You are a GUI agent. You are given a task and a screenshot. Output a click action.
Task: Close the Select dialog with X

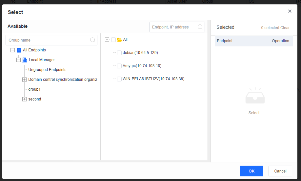click(290, 11)
